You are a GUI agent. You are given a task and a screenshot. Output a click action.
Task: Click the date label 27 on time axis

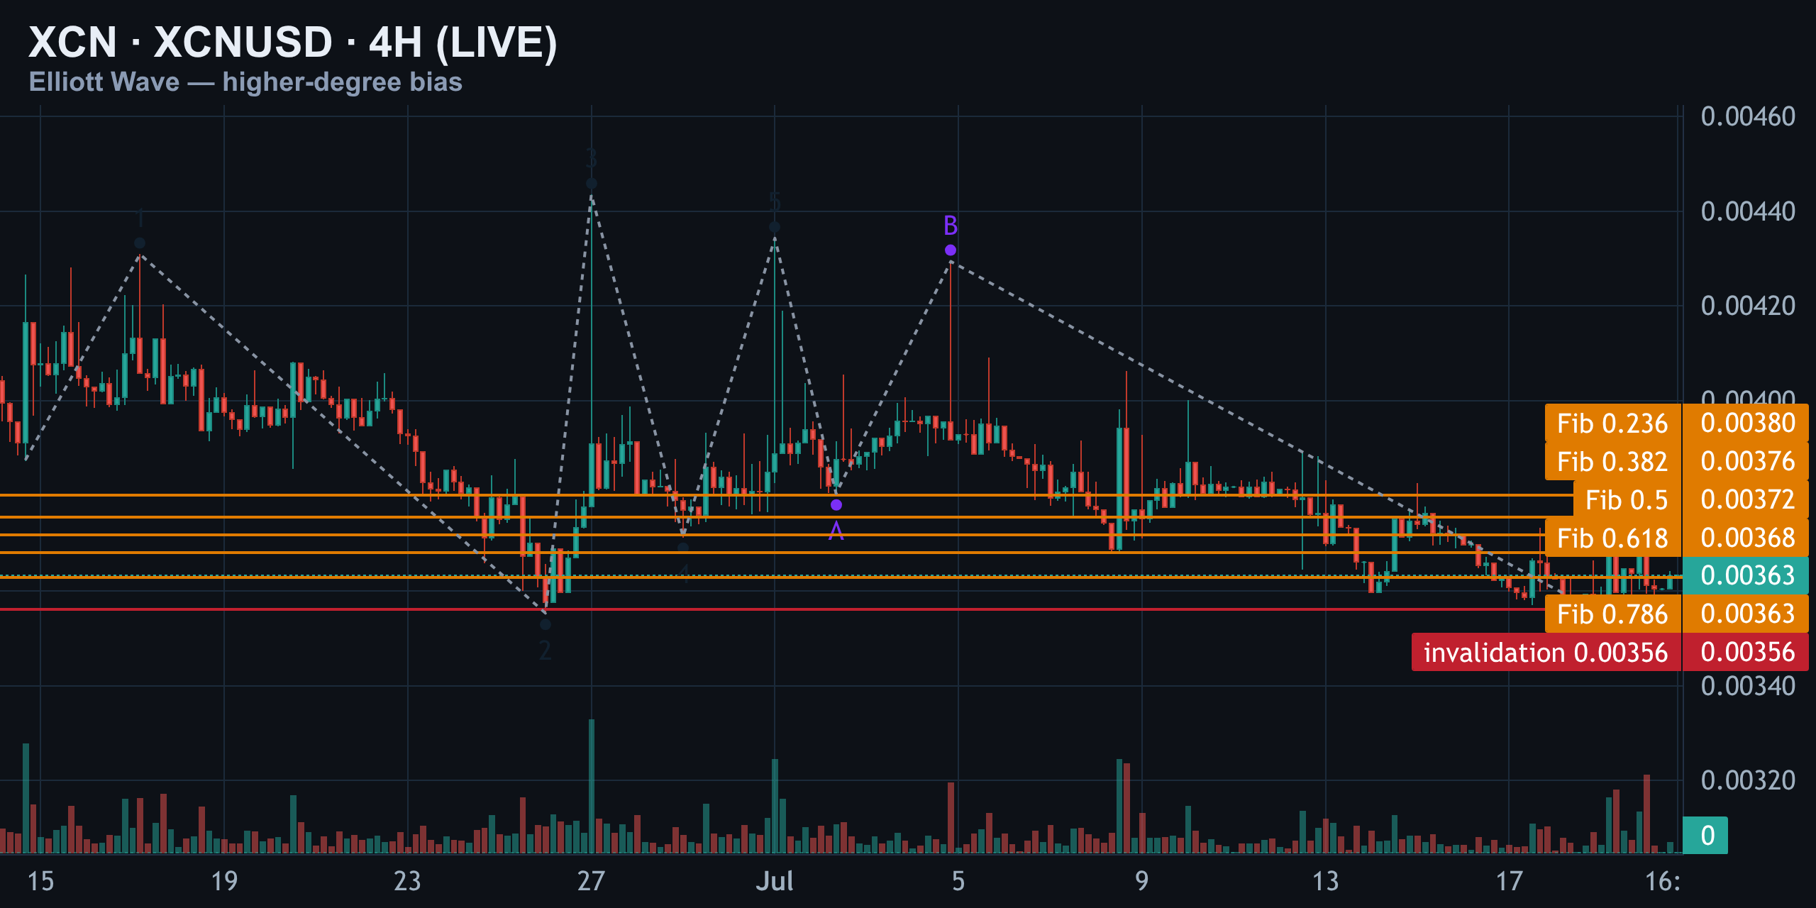pyautogui.click(x=591, y=881)
